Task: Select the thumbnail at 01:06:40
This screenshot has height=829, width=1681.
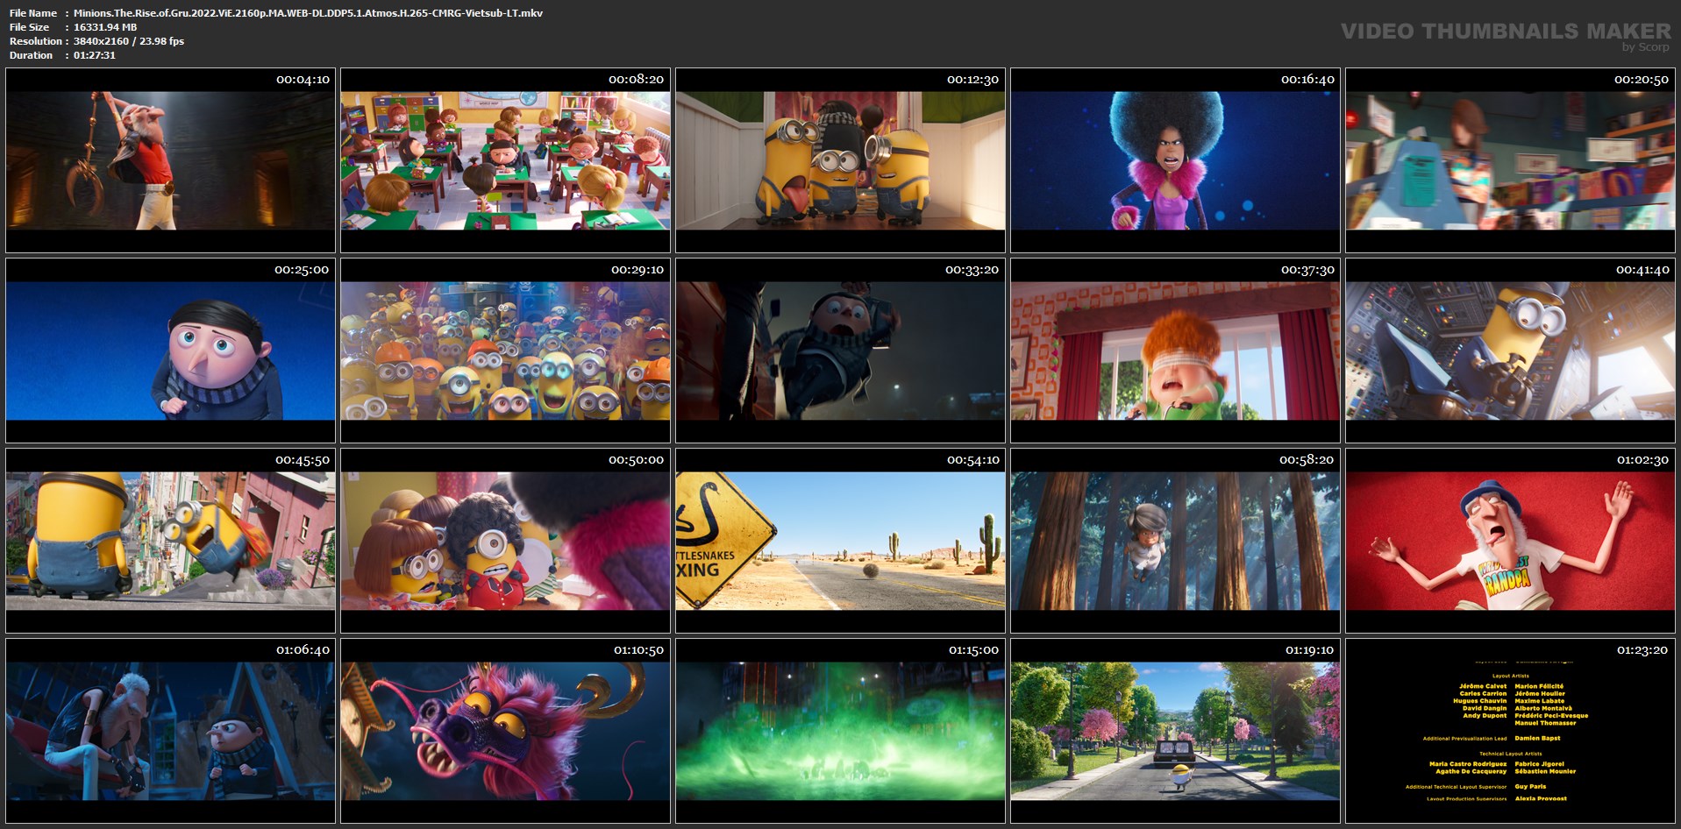Action: [170, 731]
